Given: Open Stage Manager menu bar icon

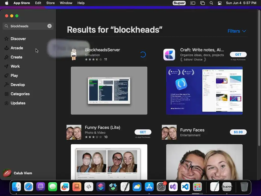Looking at the screenshot, I should (x=193, y=3).
